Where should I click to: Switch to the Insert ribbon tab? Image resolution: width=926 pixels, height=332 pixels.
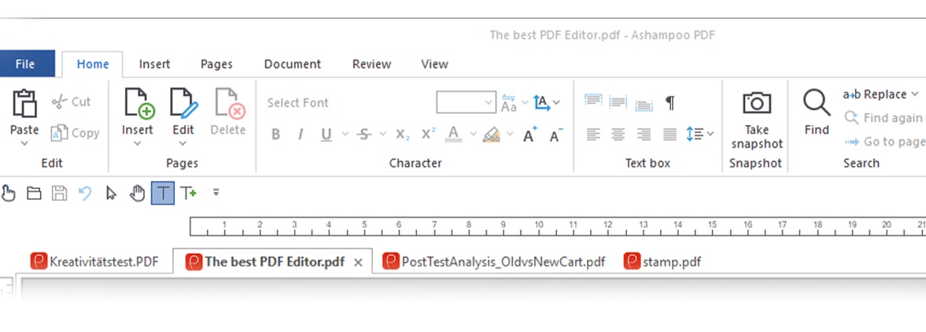[155, 65]
